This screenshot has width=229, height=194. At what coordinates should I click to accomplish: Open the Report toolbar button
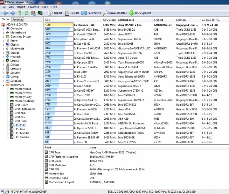pyautogui.click(x=55, y=13)
